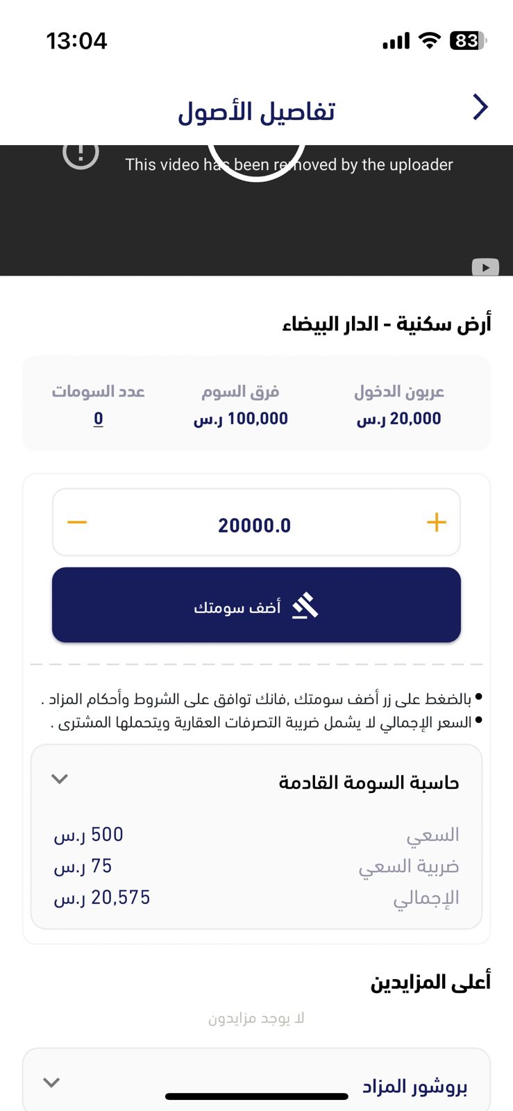Viewport: 513px width, 1111px height.
Task: Decrease bid with the minus icon
Action: [77, 523]
